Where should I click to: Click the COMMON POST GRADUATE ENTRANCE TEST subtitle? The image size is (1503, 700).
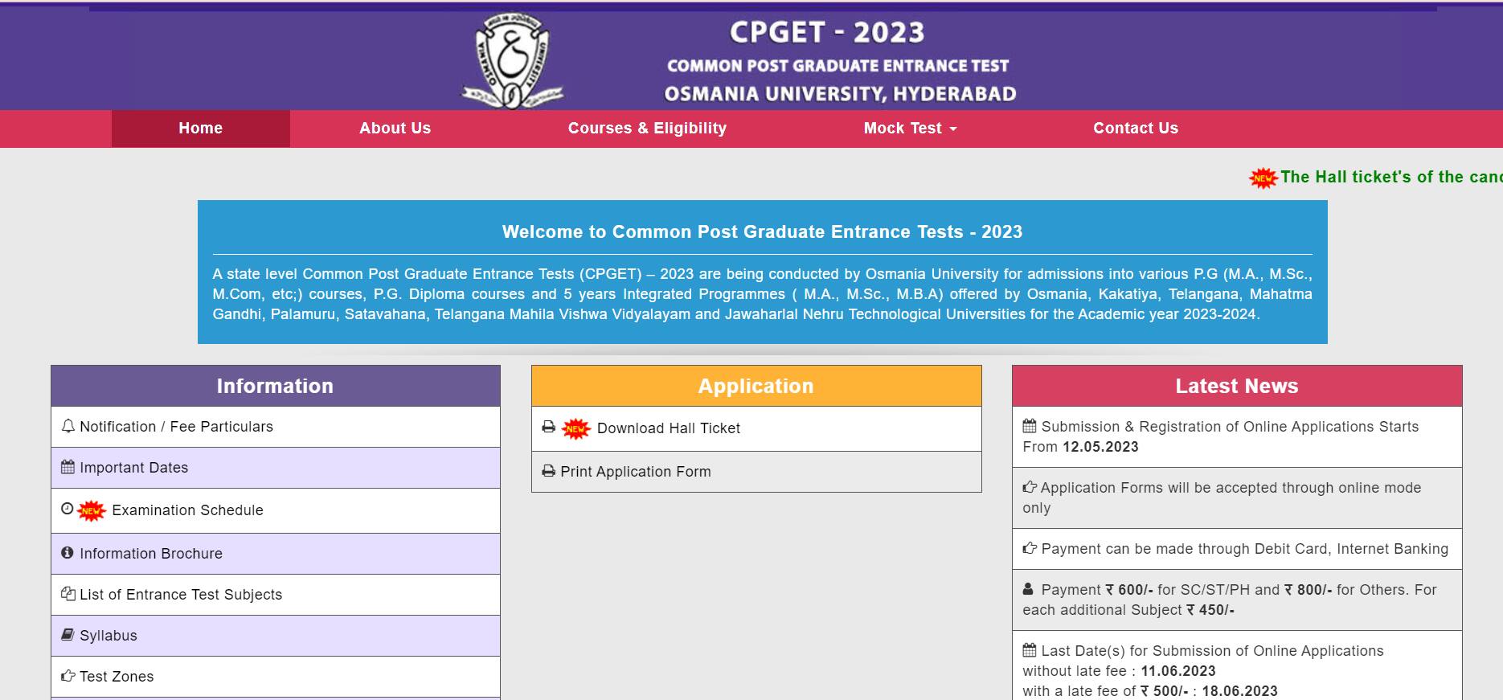coord(838,66)
